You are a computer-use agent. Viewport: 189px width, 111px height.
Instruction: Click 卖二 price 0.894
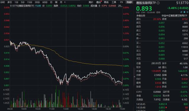(x=162, y=34)
